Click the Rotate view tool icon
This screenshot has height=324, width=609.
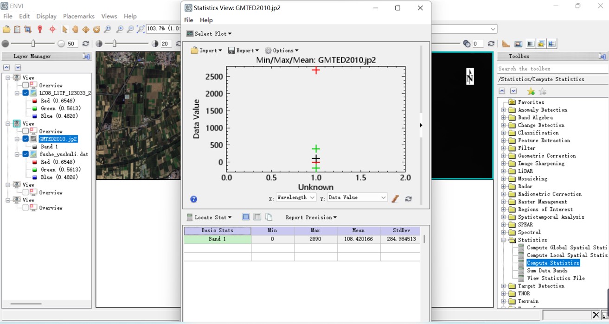click(x=96, y=29)
